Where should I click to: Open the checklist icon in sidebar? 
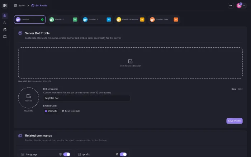[5, 23]
